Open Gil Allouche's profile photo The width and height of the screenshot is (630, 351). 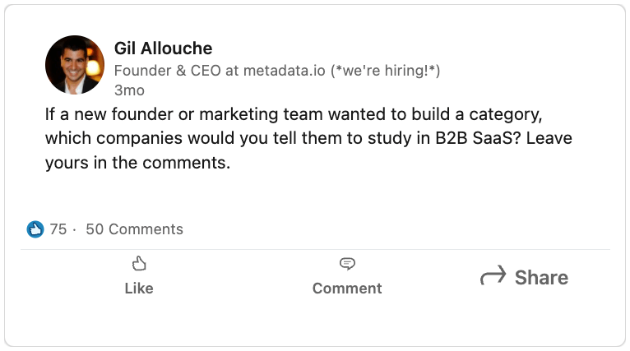tap(75, 65)
